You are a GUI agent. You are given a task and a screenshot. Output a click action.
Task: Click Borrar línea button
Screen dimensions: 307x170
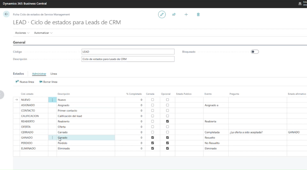pos(48,82)
